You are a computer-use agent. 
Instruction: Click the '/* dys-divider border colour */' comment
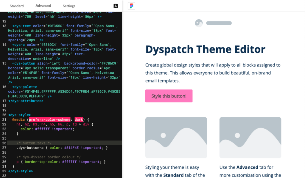[49, 157]
